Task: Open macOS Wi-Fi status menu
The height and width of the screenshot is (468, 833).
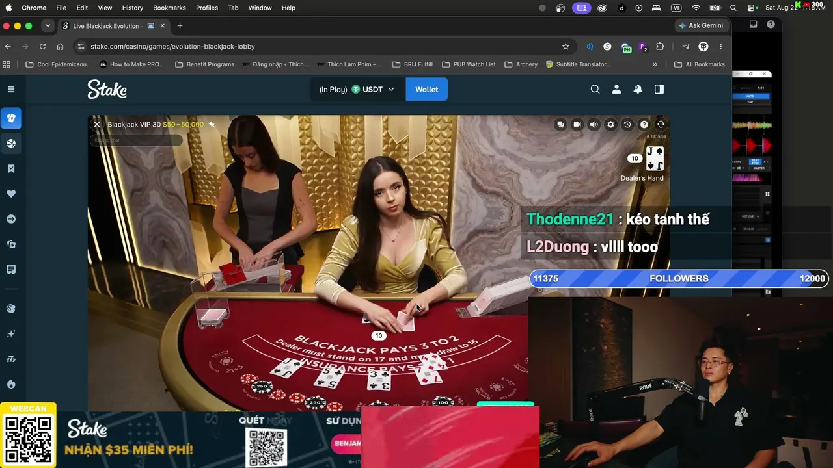Action: pyautogui.click(x=696, y=8)
